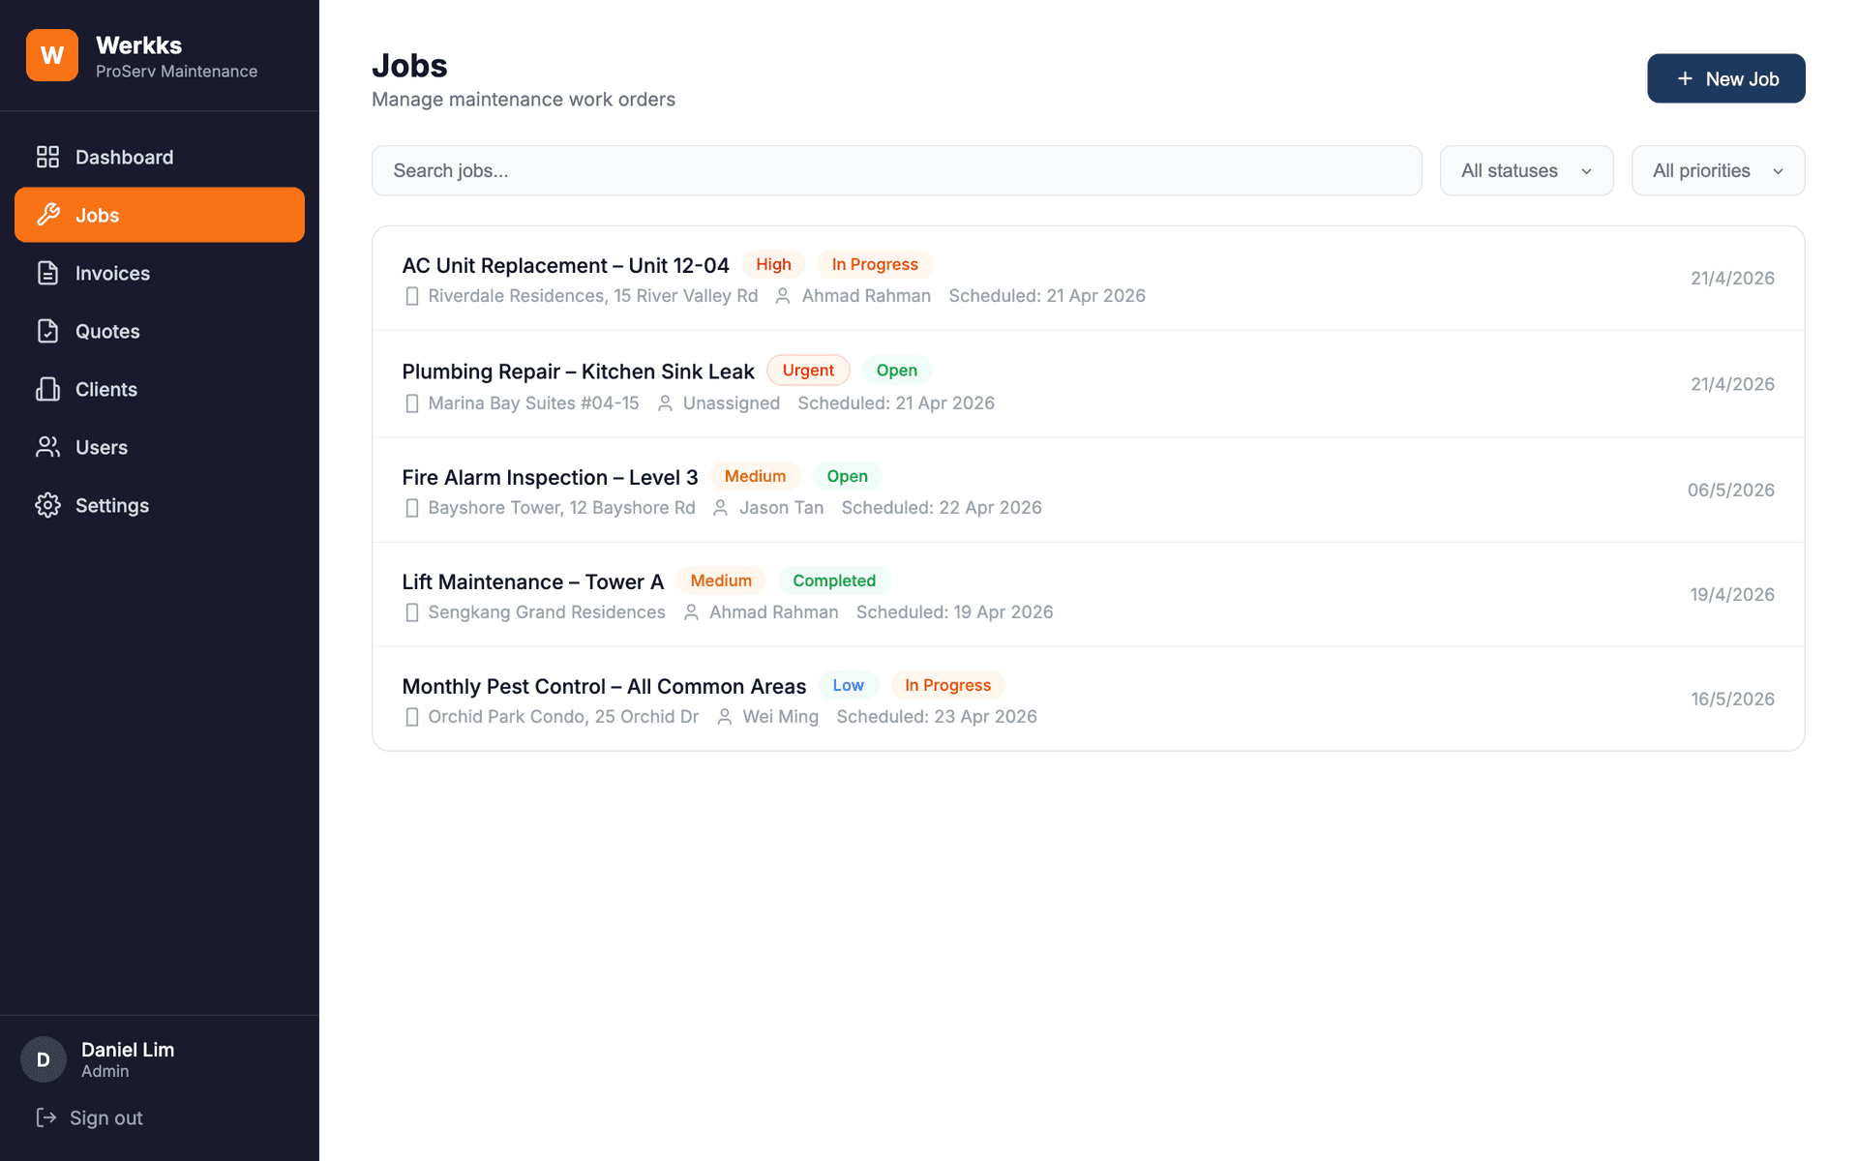Expand the All priorities filter
Screen dimensions: 1858x1161
coord(1717,170)
